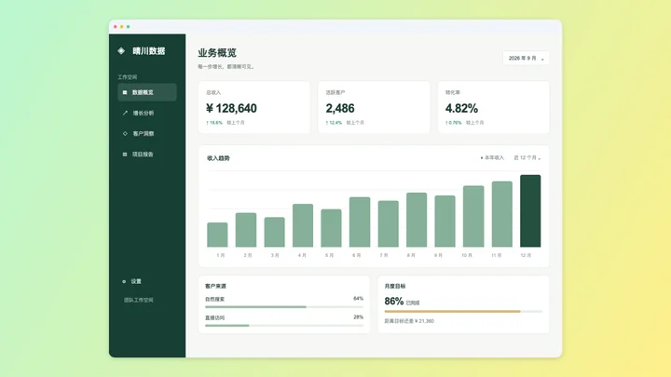Toggle the 本年收入 legend item
671x377 pixels.
[492, 157]
